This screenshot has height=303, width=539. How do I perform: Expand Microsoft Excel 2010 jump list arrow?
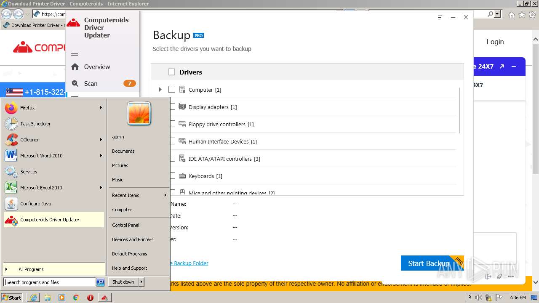(x=101, y=188)
